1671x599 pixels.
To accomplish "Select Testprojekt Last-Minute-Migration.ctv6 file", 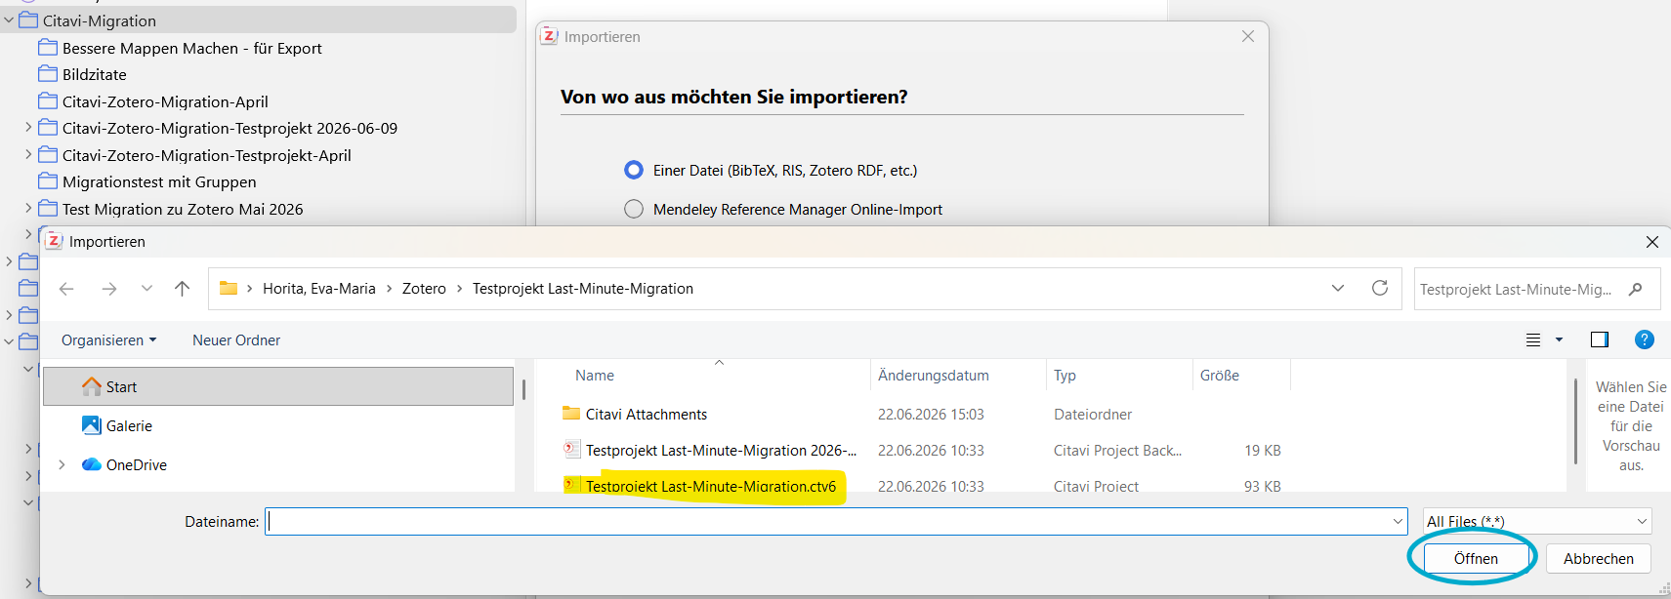I will click(710, 486).
